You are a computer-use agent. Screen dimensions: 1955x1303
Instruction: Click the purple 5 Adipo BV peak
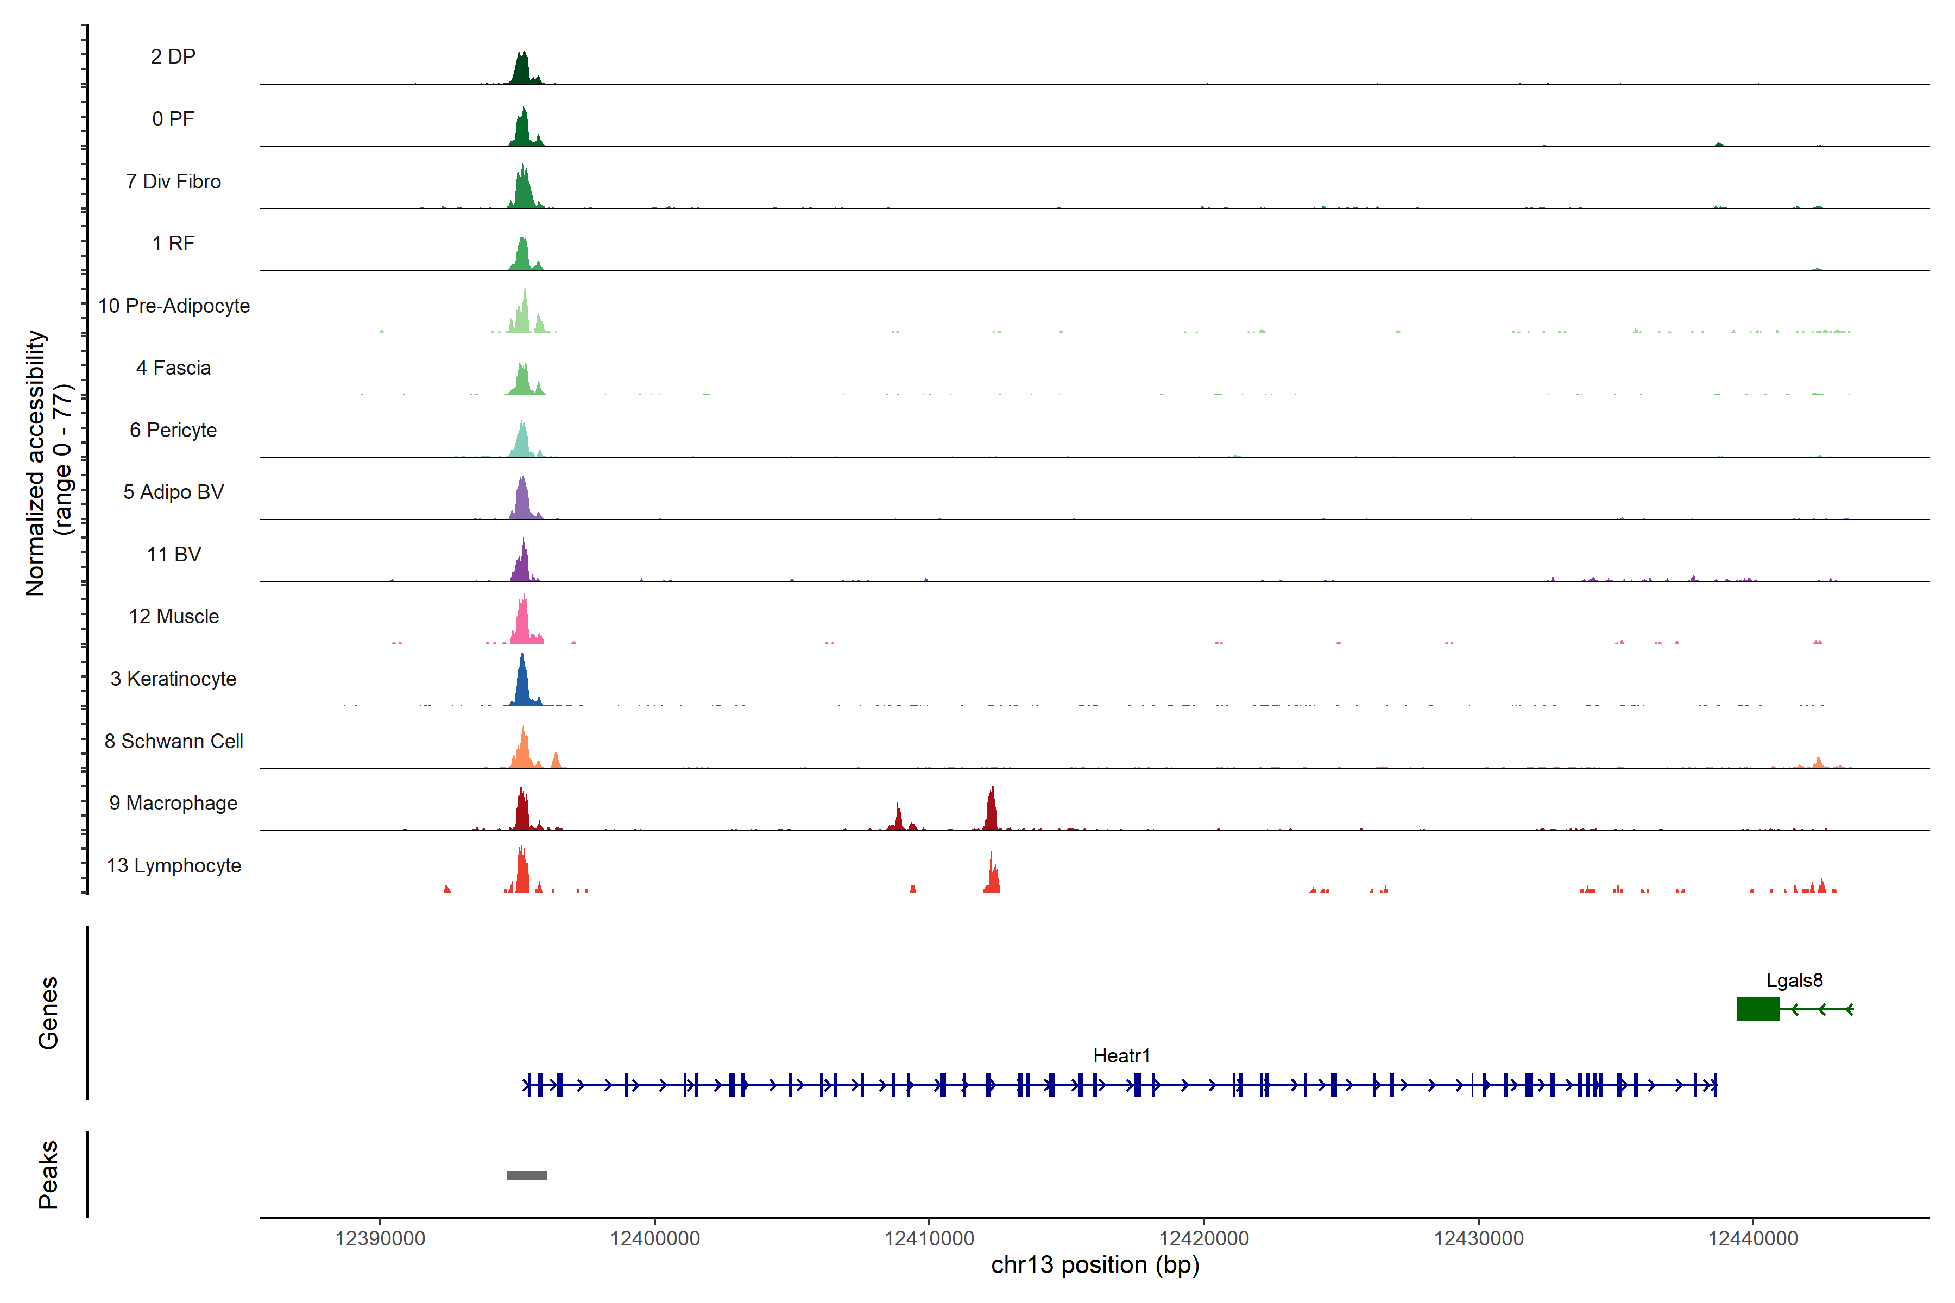(522, 501)
